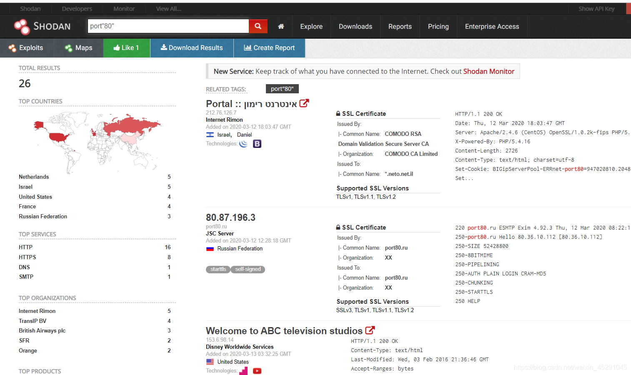Click Israel country link in first result
Screen dimensions: 631x375
click(224, 135)
